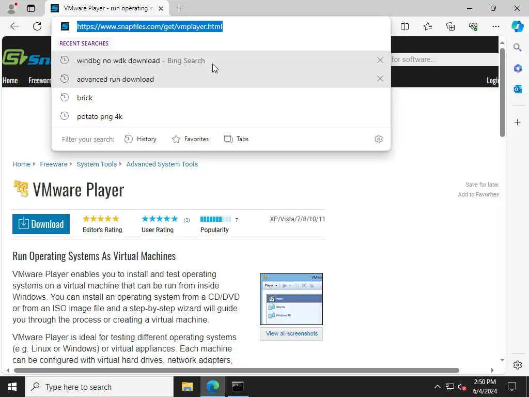529x397 pixels.
Task: Click Microsoft Edge taskbar icon
Action: [212, 387]
